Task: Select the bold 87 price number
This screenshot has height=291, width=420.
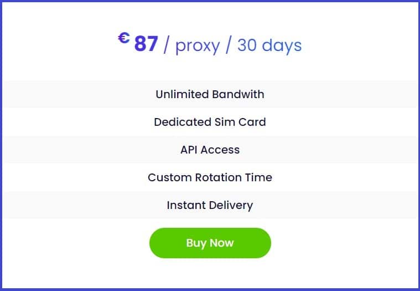Action: [x=146, y=44]
